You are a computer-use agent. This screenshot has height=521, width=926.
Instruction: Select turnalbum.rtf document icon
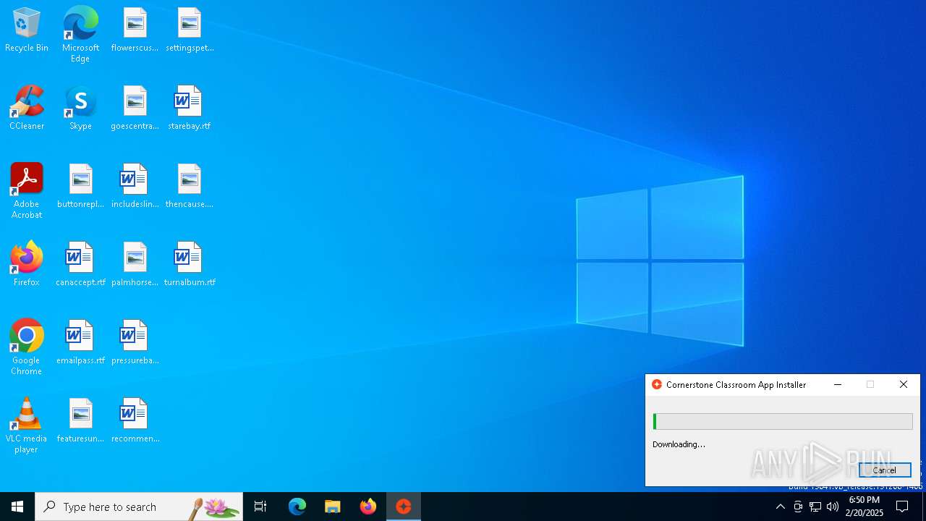(x=190, y=265)
